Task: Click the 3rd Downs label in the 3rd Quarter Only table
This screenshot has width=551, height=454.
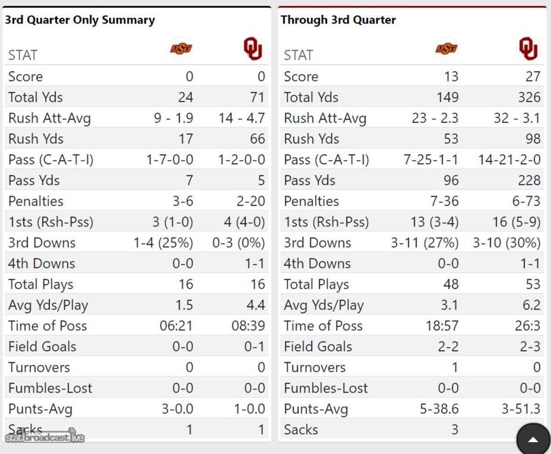Action: (42, 243)
